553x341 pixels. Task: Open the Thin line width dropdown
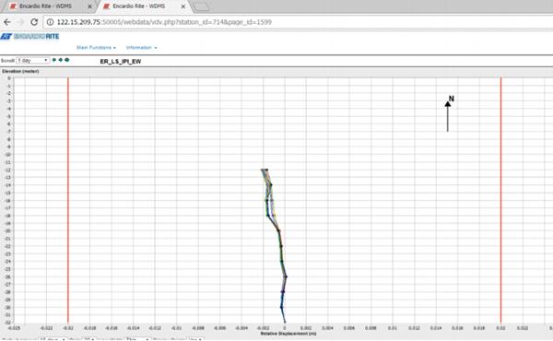coord(137,339)
